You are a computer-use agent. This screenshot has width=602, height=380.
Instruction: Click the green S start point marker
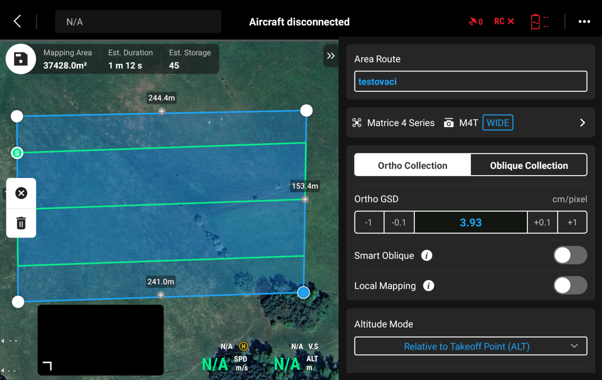click(x=17, y=153)
